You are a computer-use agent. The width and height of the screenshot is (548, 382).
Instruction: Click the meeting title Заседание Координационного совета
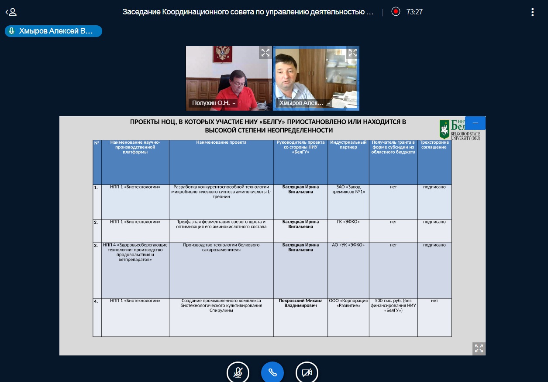(248, 12)
